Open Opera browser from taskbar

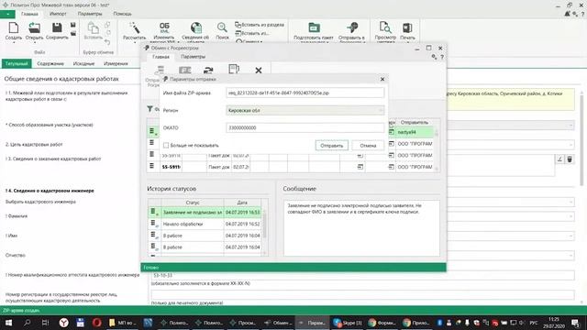pyautogui.click(x=96, y=323)
